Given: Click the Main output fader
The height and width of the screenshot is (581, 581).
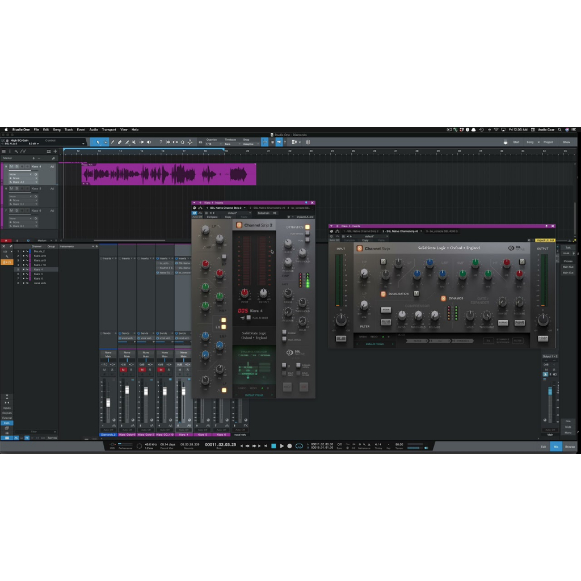Looking at the screenshot, I should point(550,391).
